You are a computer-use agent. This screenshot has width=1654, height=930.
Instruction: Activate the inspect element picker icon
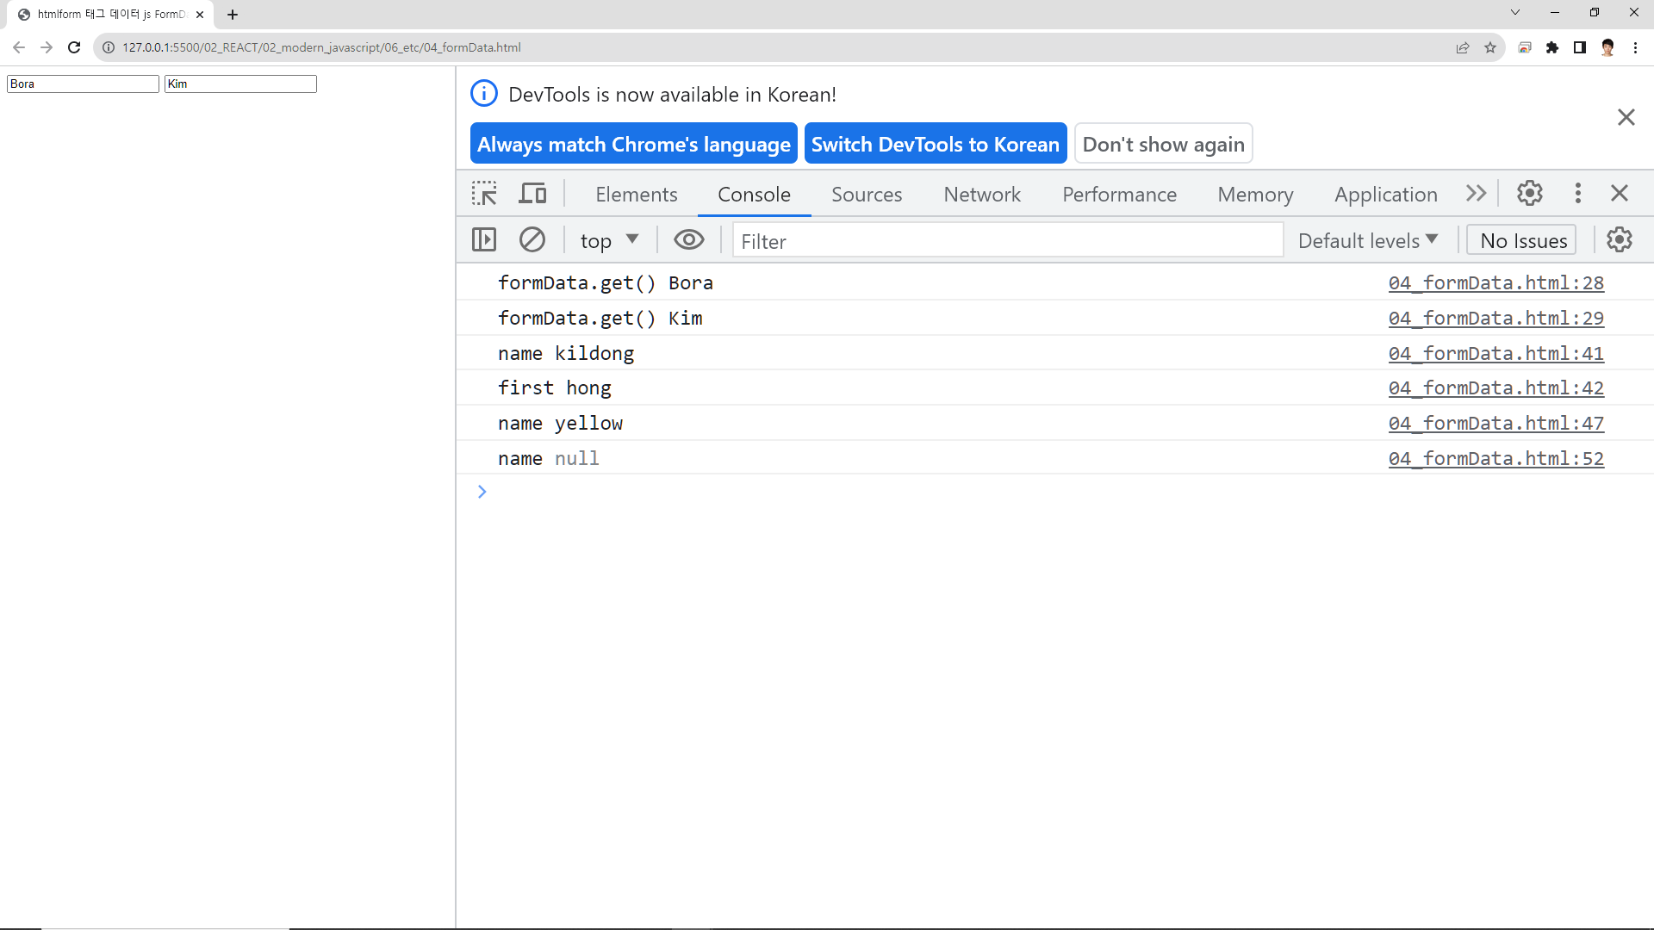[x=484, y=193]
